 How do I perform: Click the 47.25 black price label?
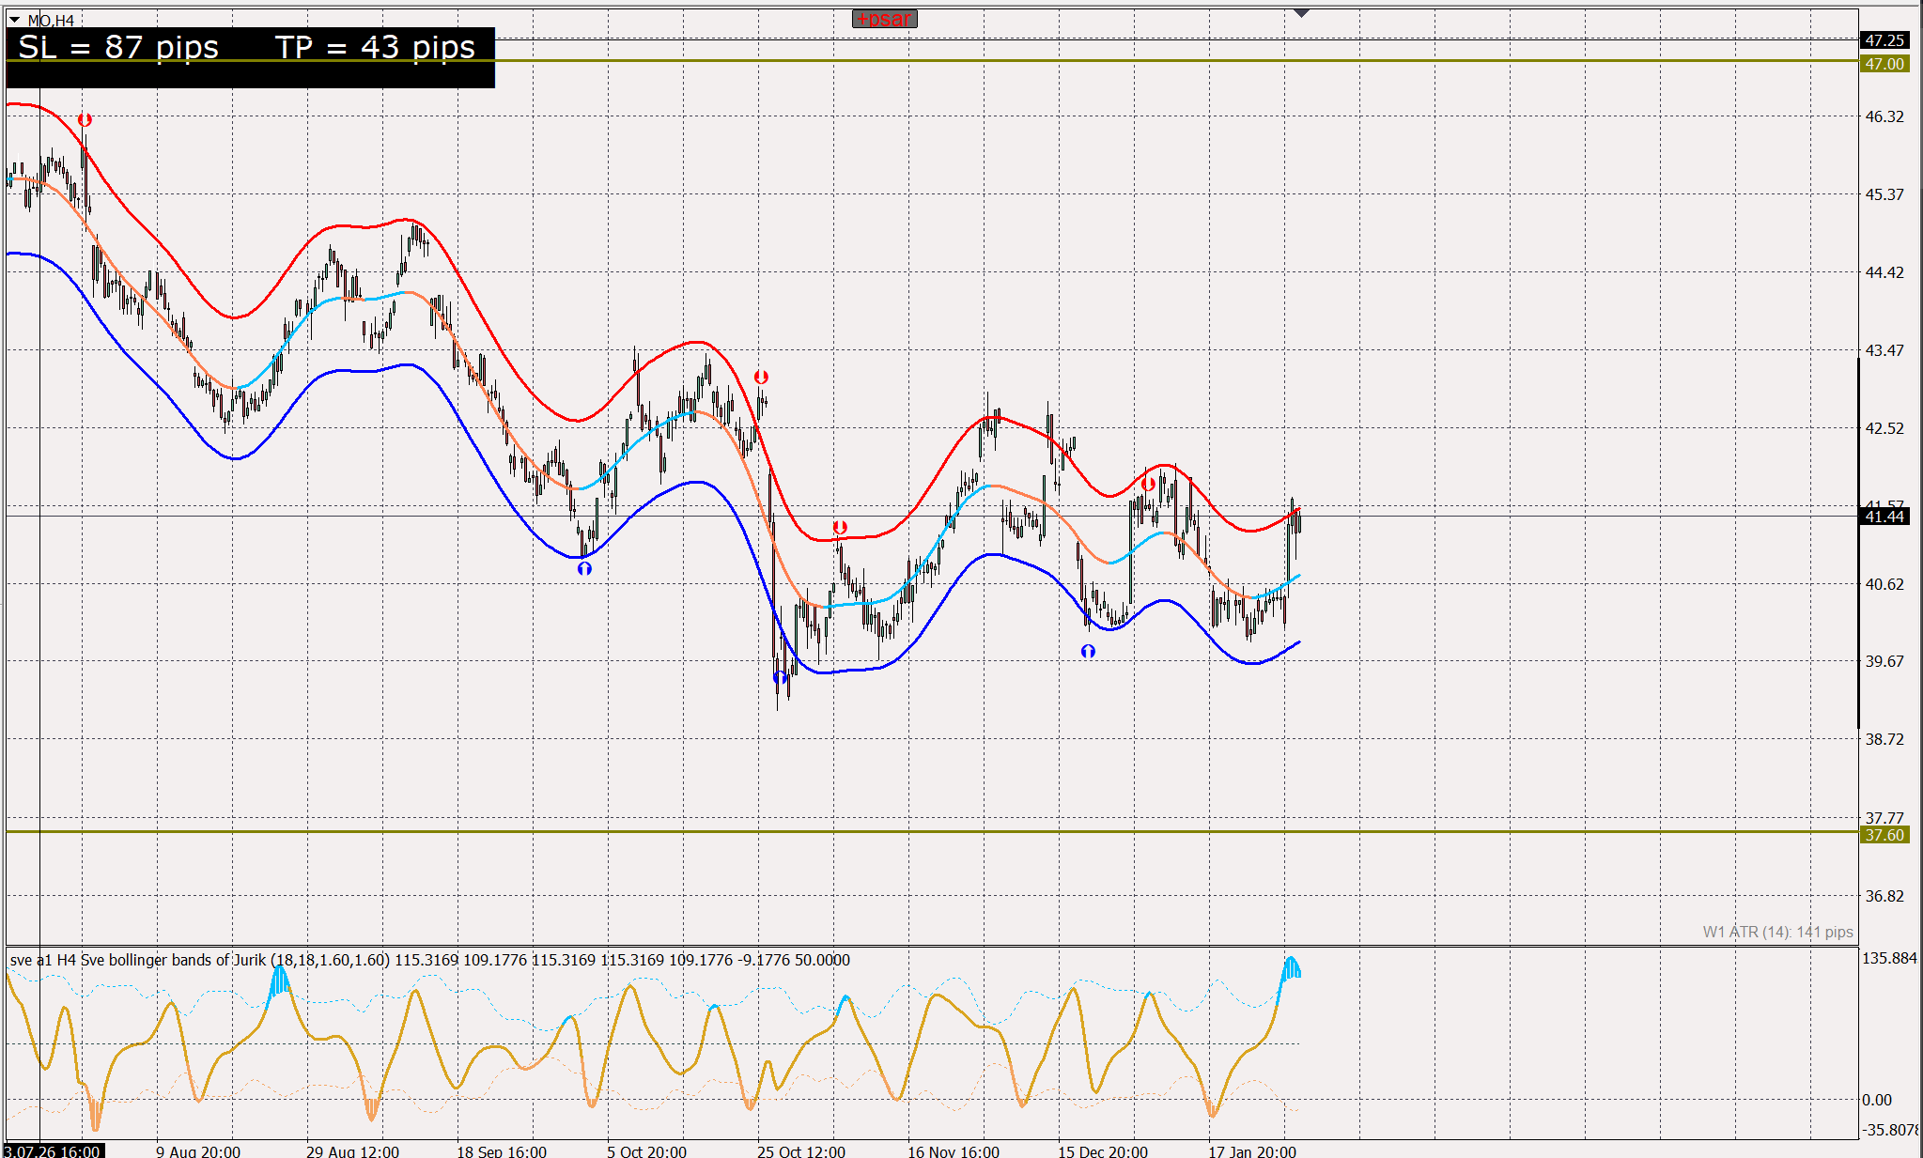(x=1884, y=40)
